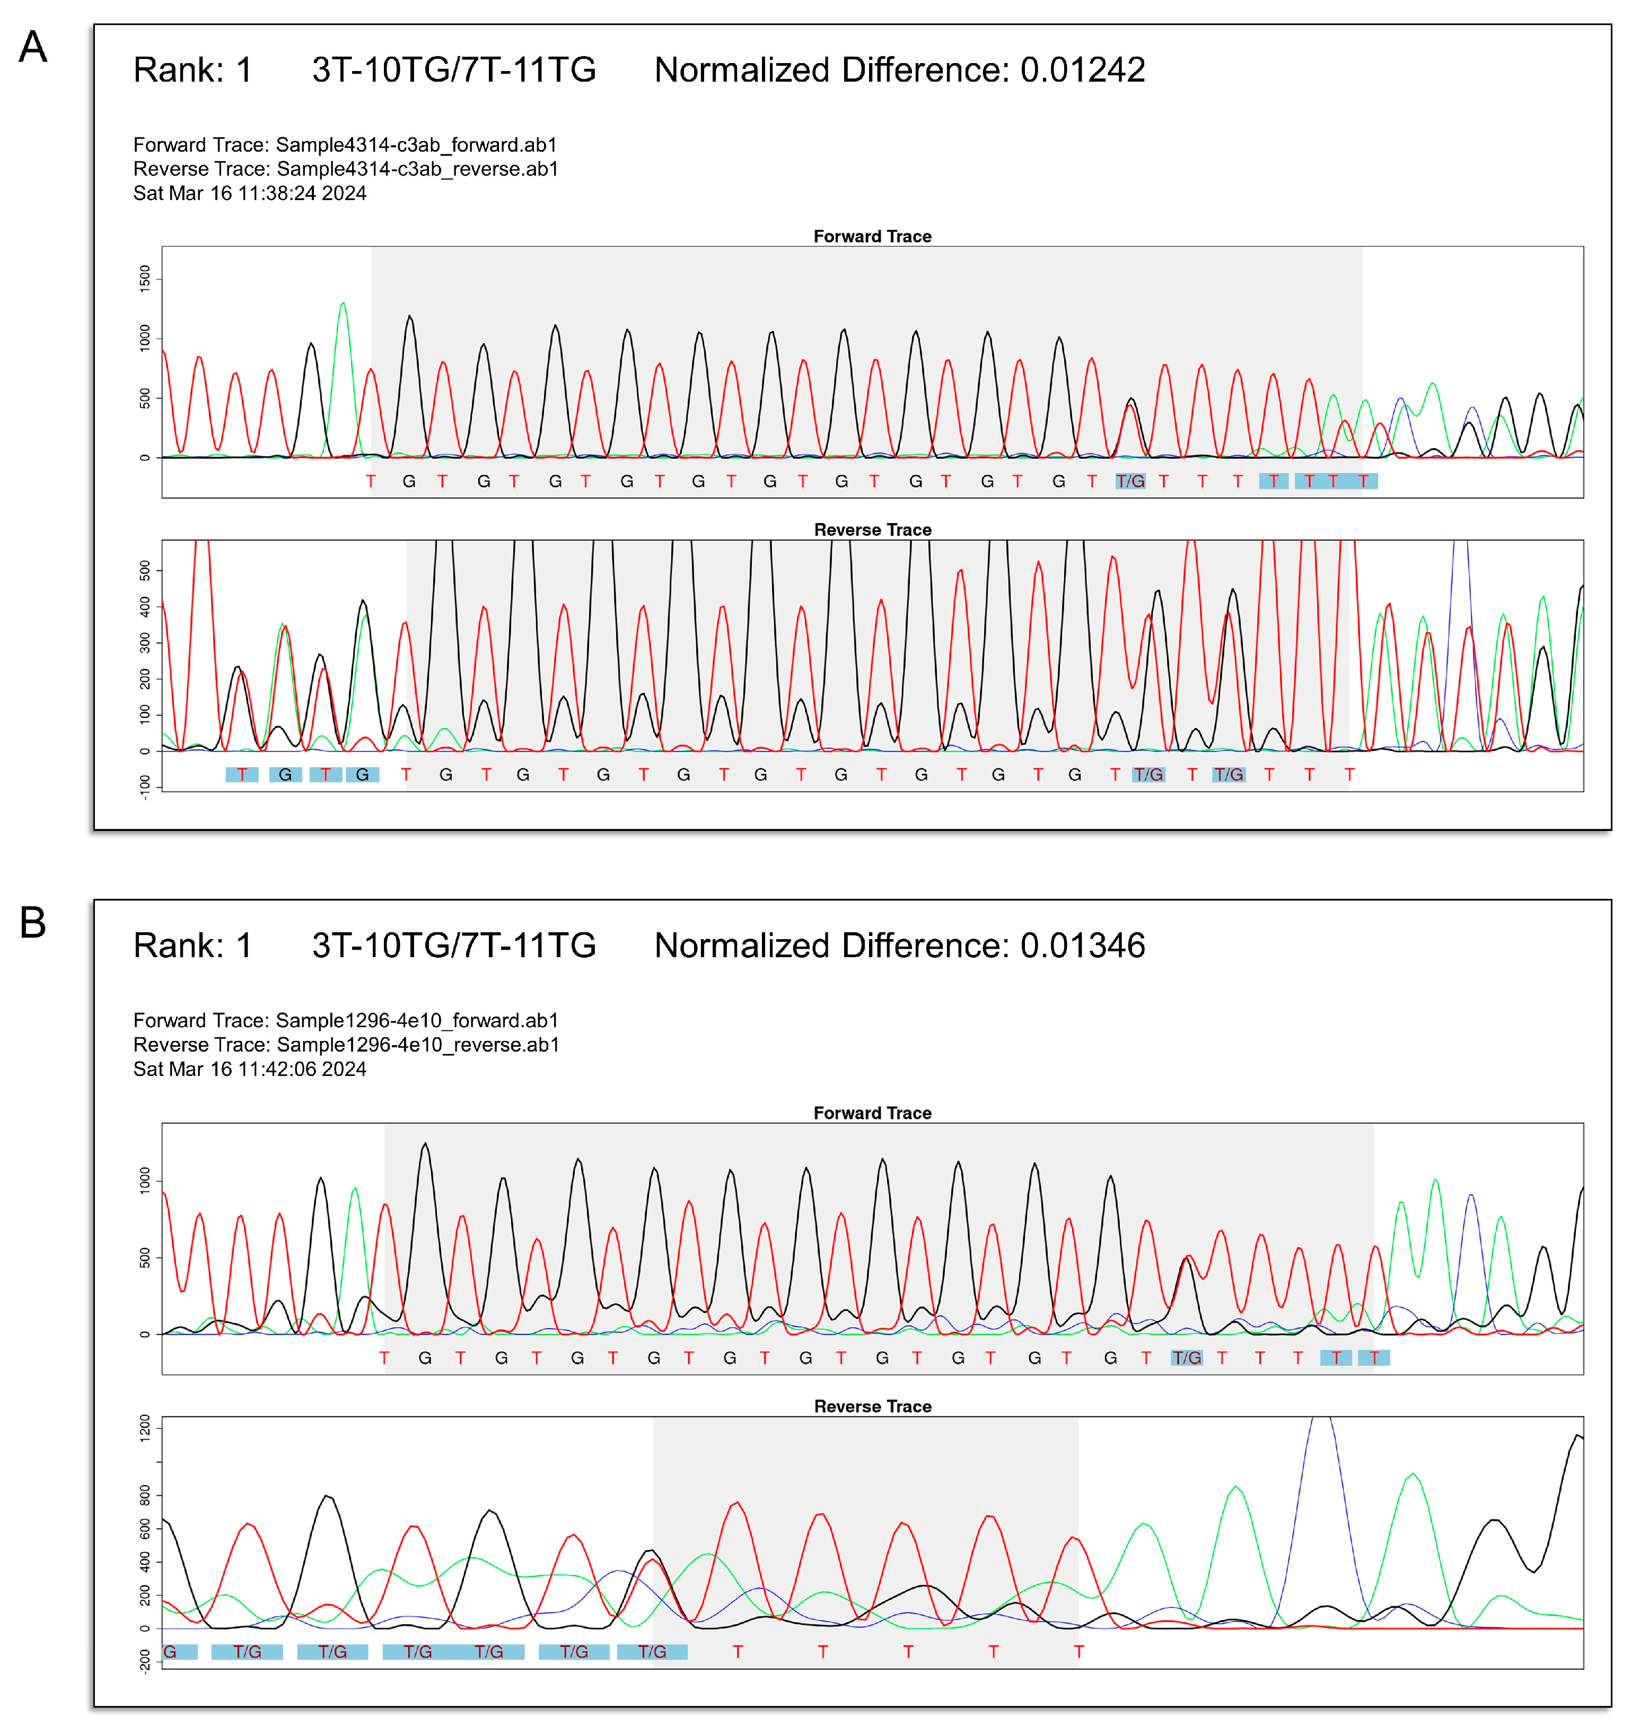This screenshot has width=1640, height=1733.
Task: Click the panel A label letter
Action: pos(32,47)
